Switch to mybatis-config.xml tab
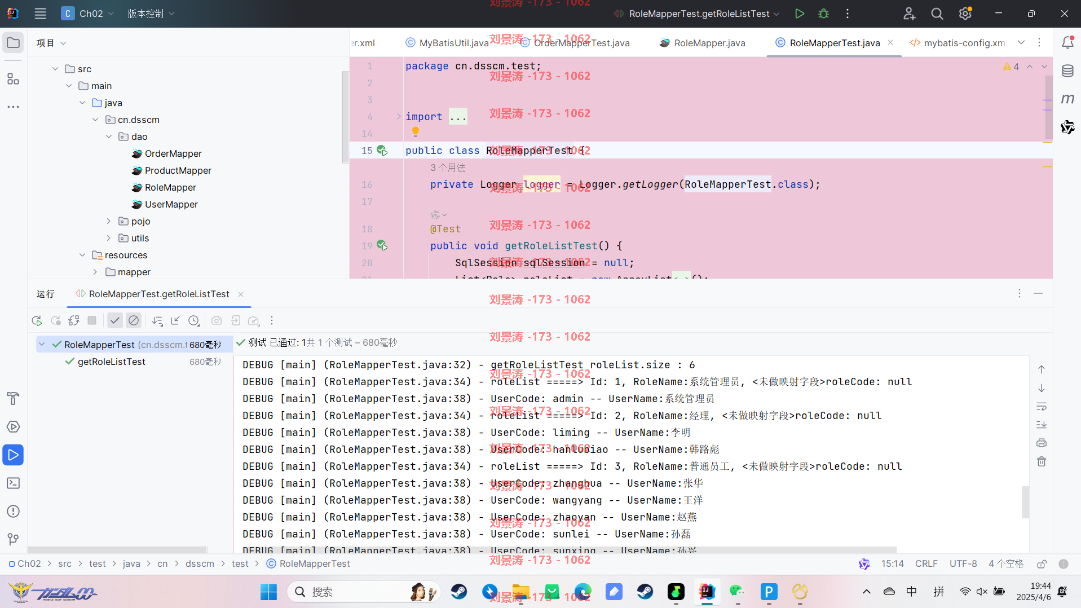 point(958,43)
